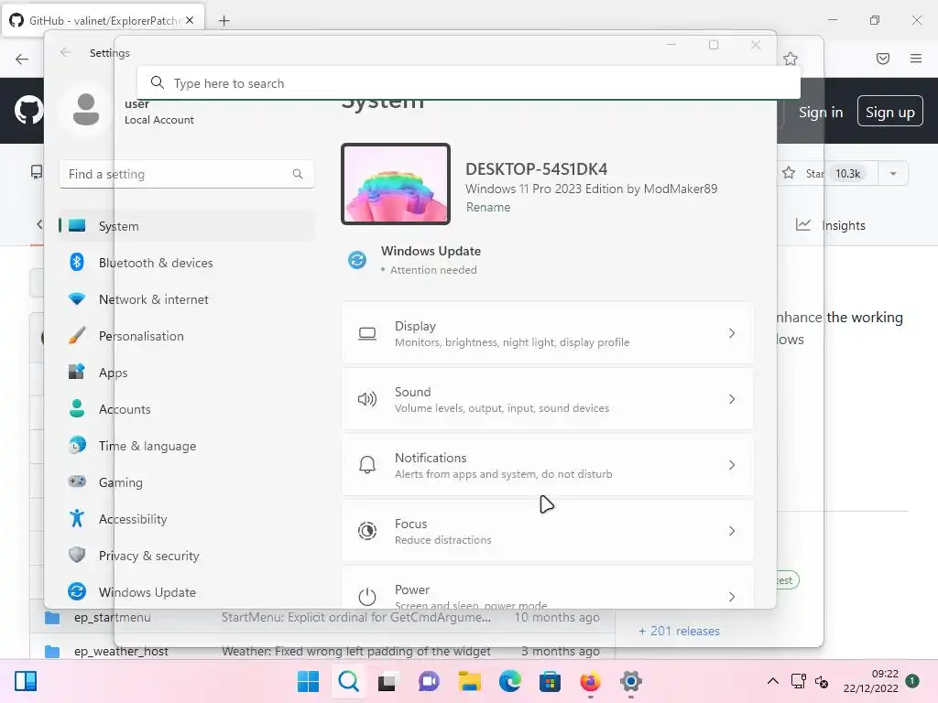Show hidden system tray icons
This screenshot has width=938, height=703.
pos(773,681)
